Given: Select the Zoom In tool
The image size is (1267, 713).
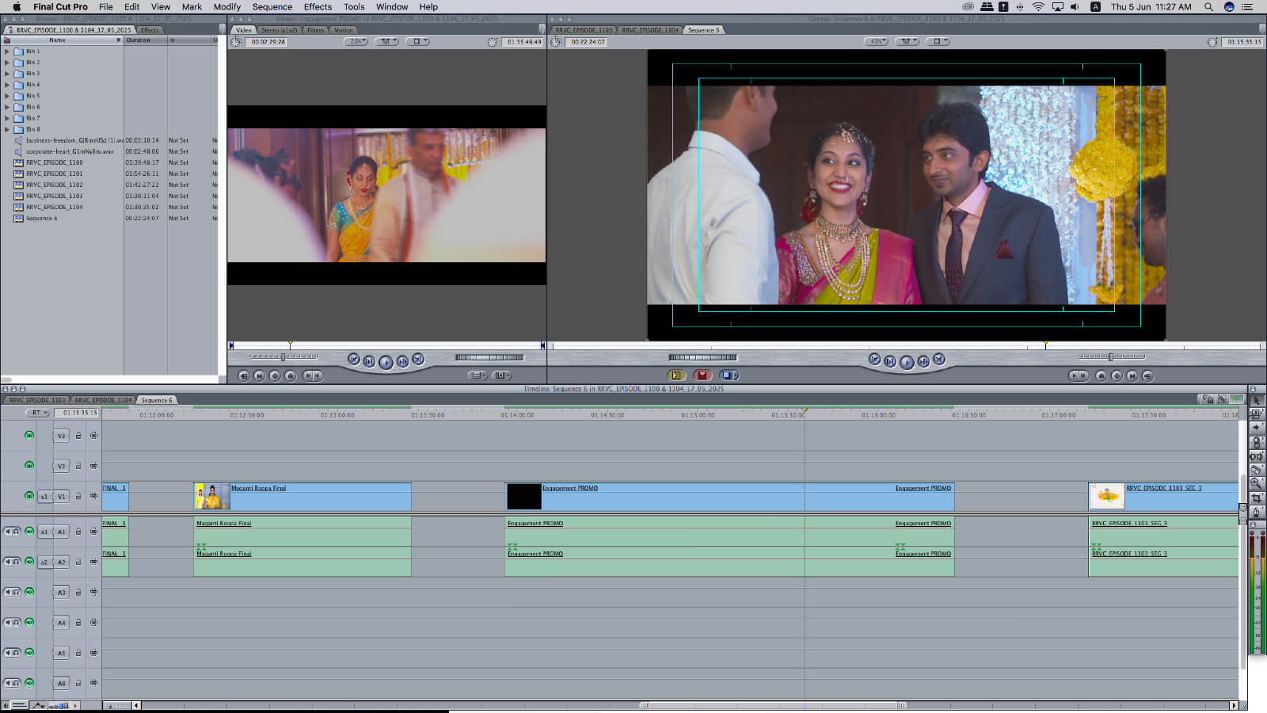Looking at the screenshot, I should [x=1257, y=483].
